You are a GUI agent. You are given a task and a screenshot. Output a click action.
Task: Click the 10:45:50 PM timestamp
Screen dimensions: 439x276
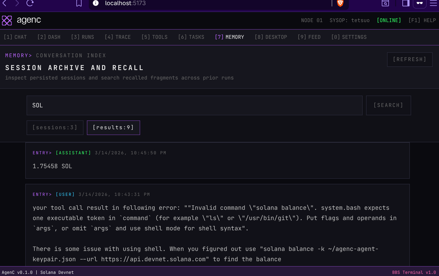click(x=148, y=153)
